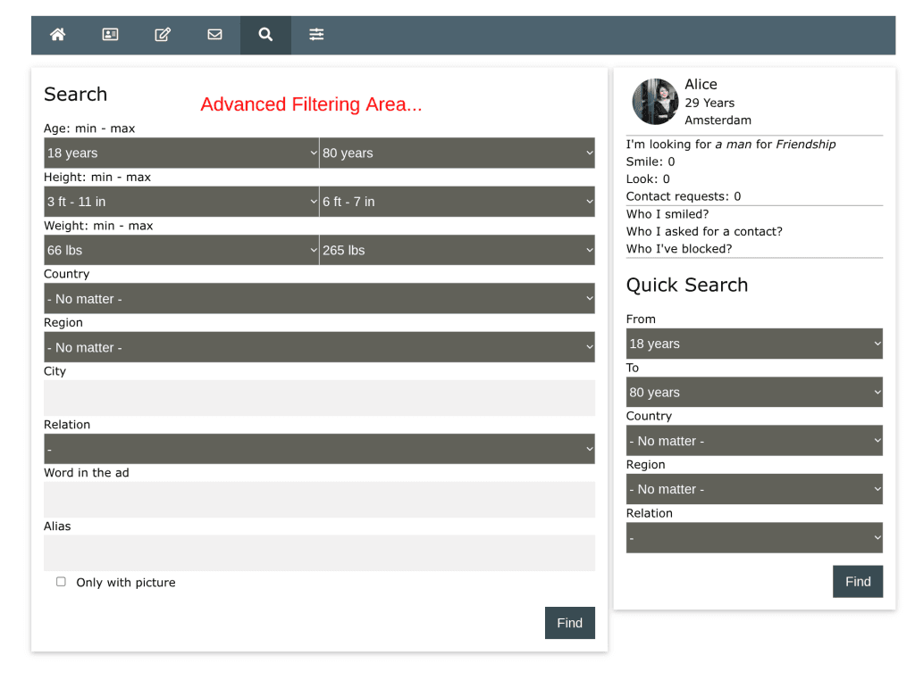Click Alice's profile picture
This screenshot has width=915, height=680.
click(x=655, y=102)
